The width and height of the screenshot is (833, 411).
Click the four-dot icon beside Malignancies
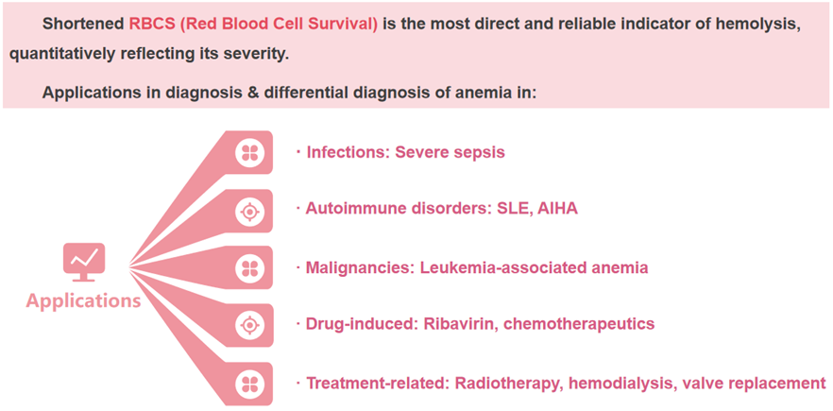tap(249, 267)
